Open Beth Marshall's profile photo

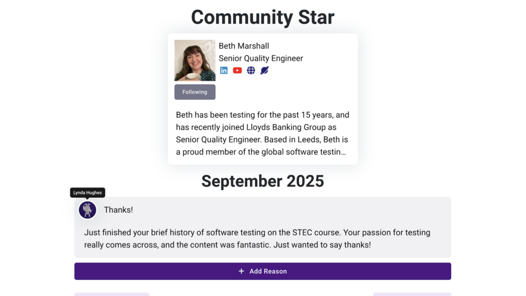pos(195,60)
